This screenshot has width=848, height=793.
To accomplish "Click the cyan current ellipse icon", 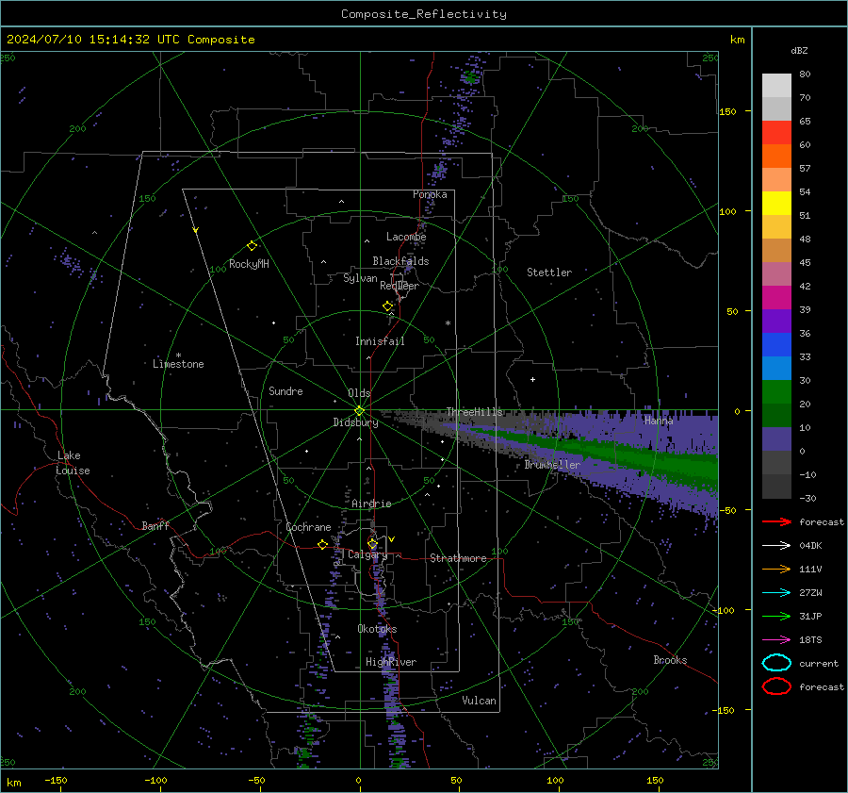I will (776, 663).
